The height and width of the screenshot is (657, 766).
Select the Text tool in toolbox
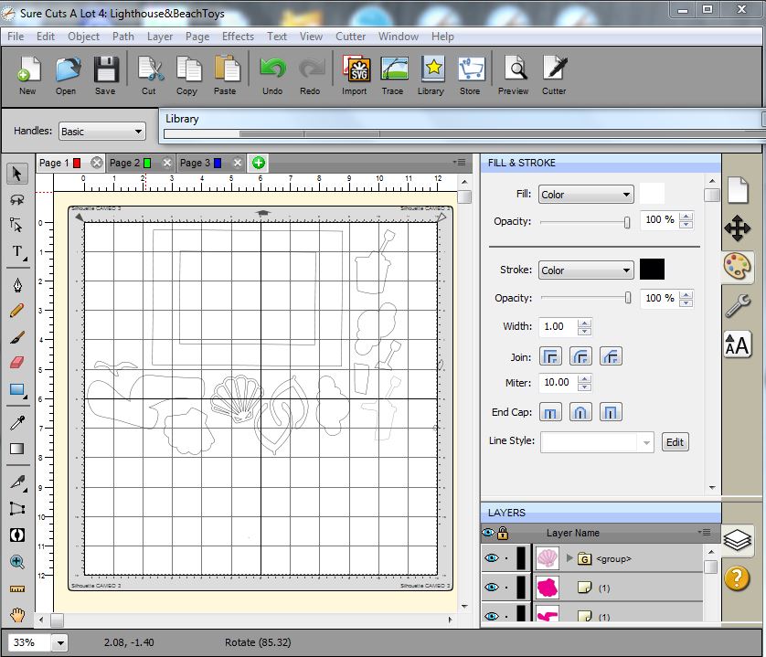pos(16,252)
